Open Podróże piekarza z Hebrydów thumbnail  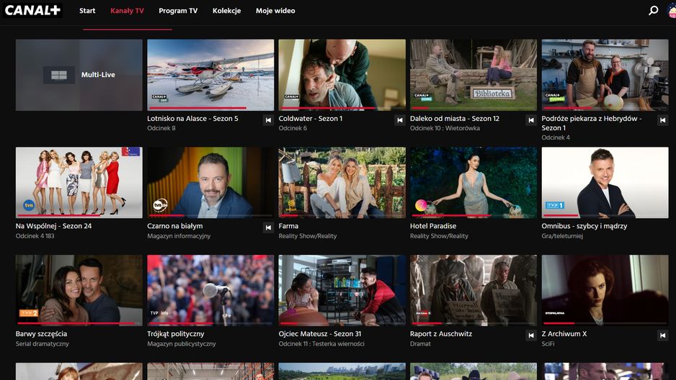605,75
